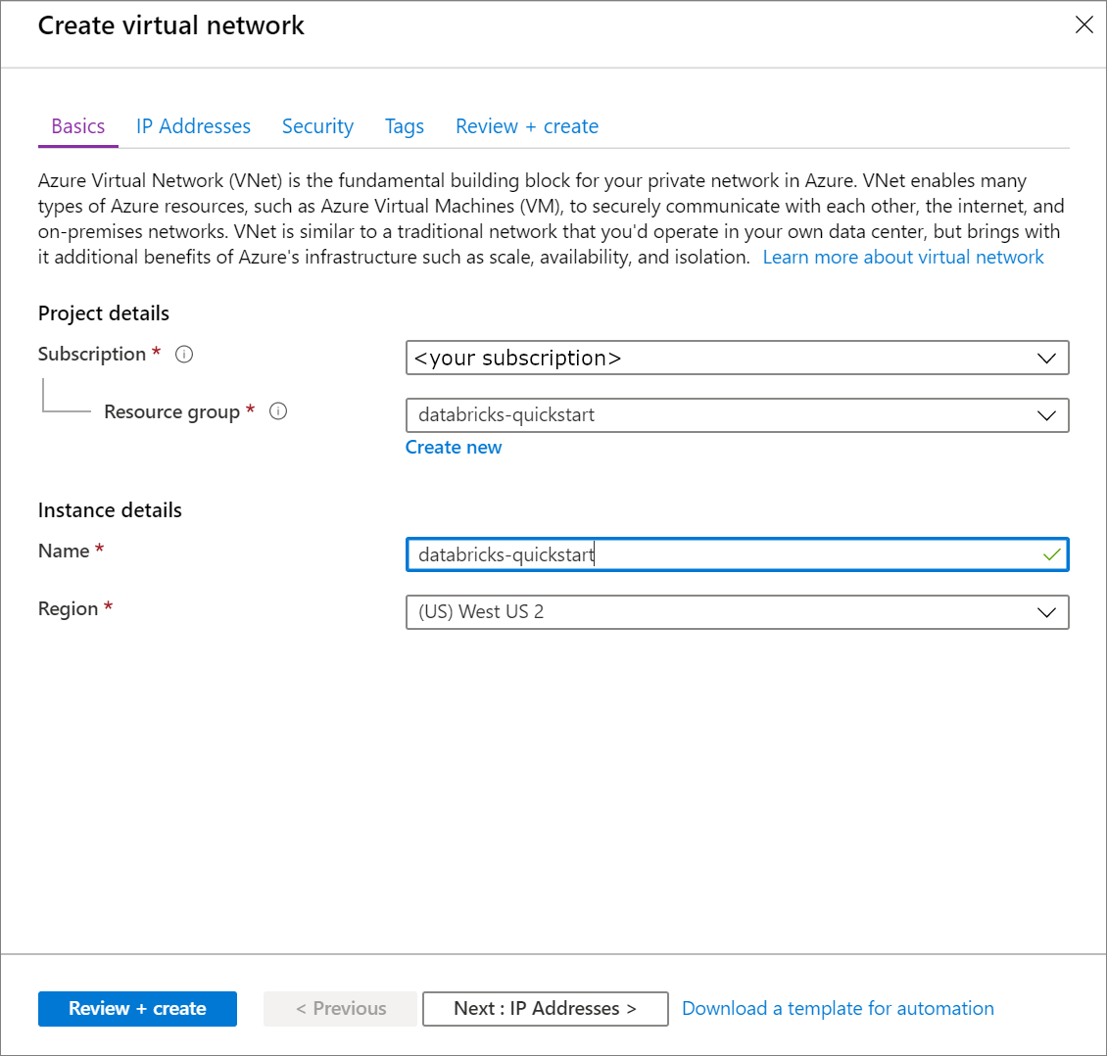Click the Project details heading

tap(104, 313)
